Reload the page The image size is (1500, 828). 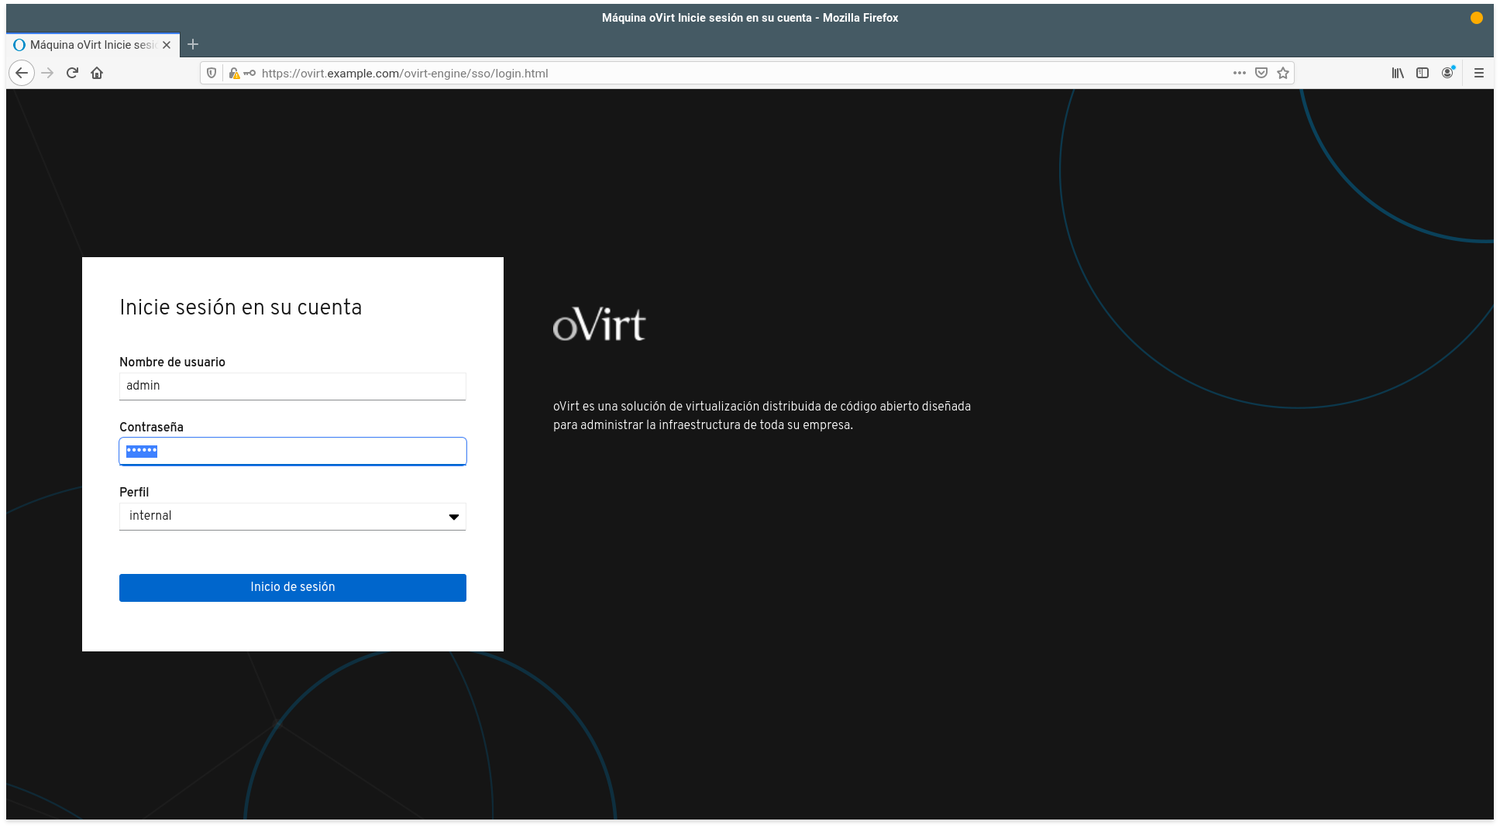click(x=72, y=73)
